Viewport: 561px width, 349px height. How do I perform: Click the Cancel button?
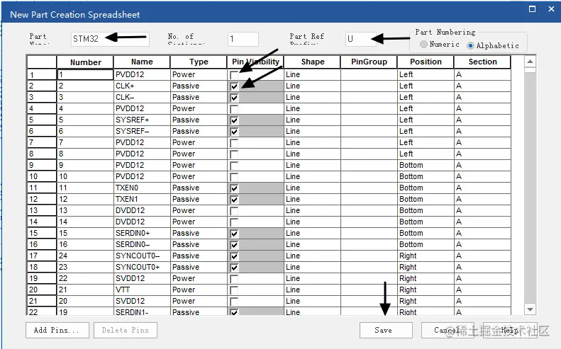[x=448, y=330]
